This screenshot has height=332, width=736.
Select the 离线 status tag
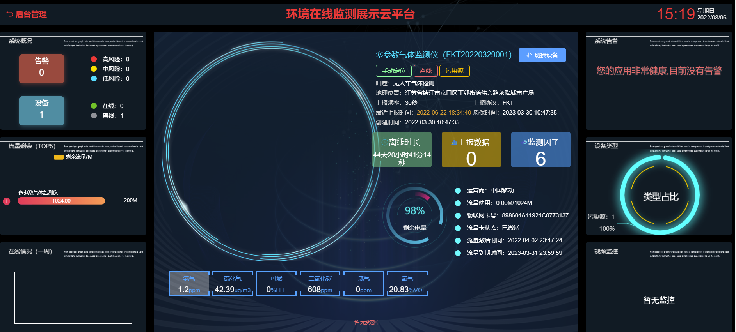pyautogui.click(x=426, y=71)
